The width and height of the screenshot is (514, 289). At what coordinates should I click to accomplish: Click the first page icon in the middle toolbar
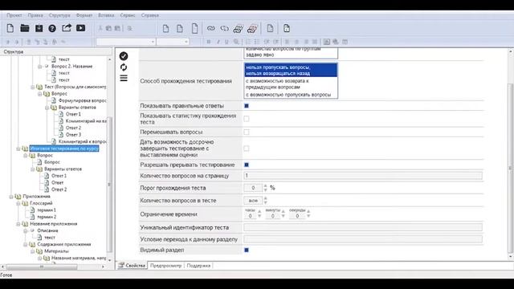coord(166,29)
